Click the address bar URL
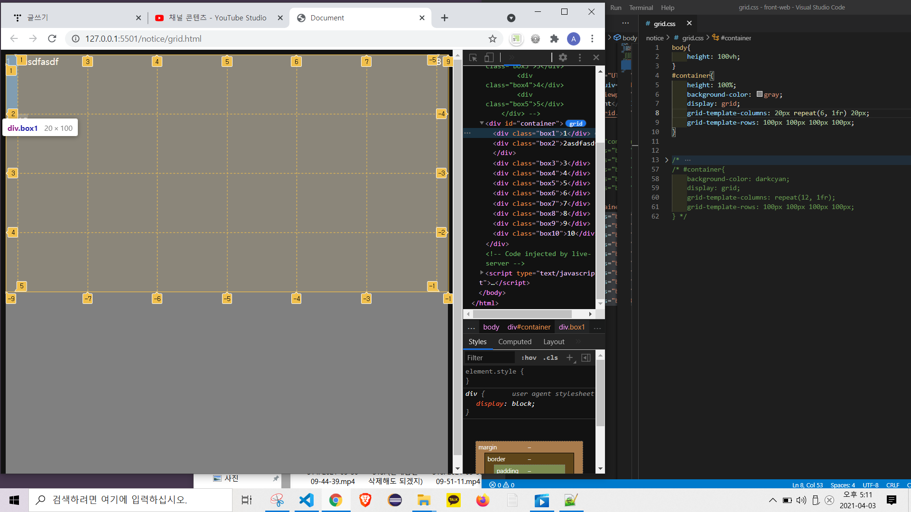Image resolution: width=911 pixels, height=512 pixels. coord(143,39)
